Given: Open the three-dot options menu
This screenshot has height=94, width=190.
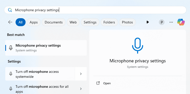Looking at the screenshot, I should 171,22.
